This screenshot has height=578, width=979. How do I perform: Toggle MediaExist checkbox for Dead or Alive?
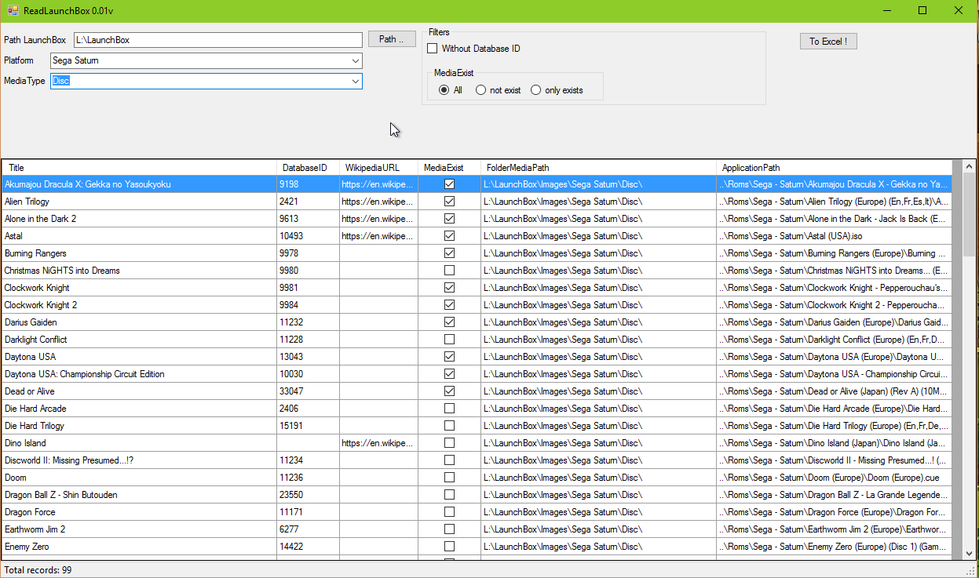[450, 391]
